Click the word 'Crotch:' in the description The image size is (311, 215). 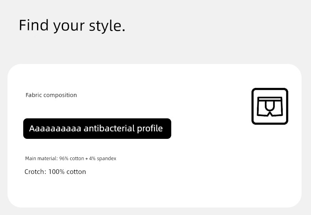coord(35,172)
